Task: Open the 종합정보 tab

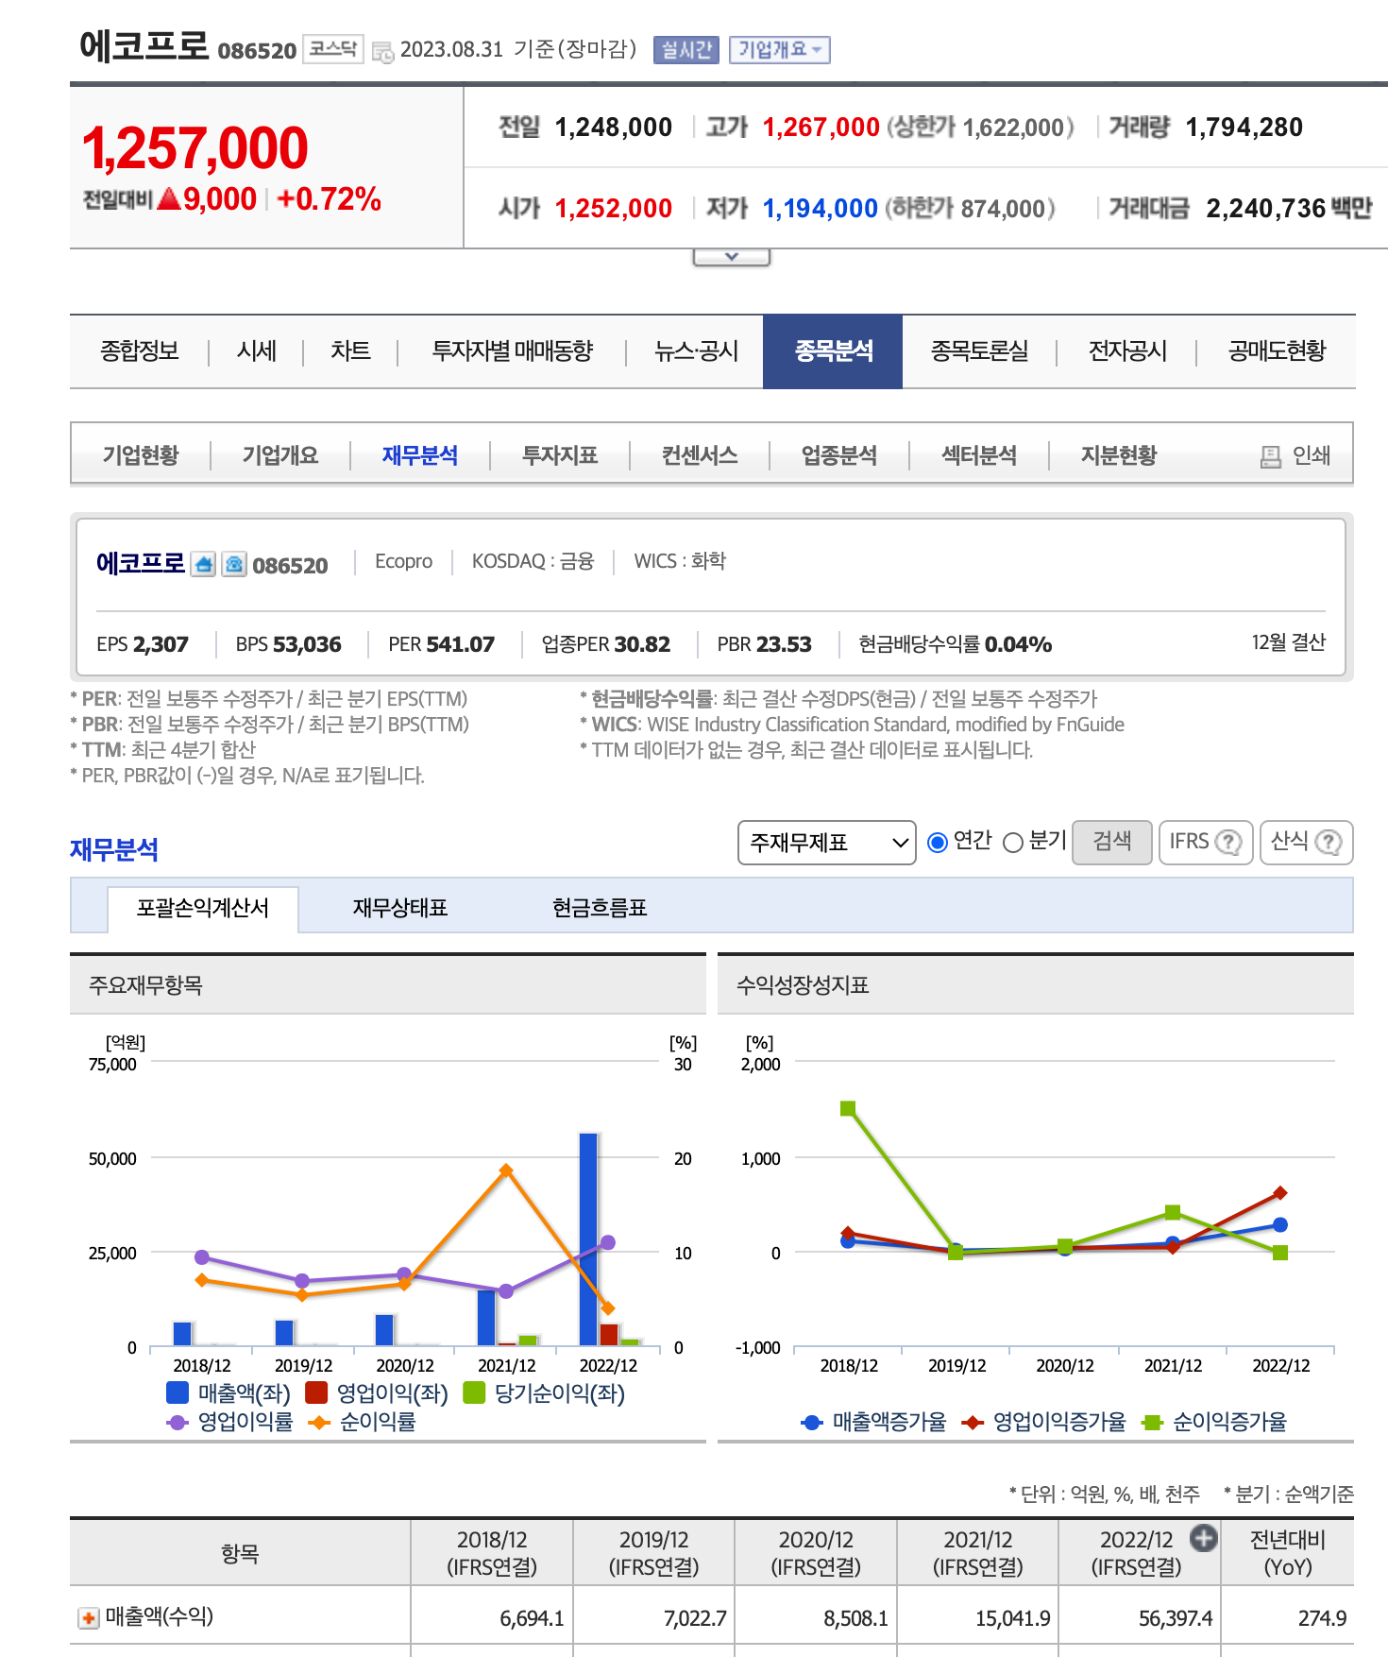Action: [x=140, y=351]
